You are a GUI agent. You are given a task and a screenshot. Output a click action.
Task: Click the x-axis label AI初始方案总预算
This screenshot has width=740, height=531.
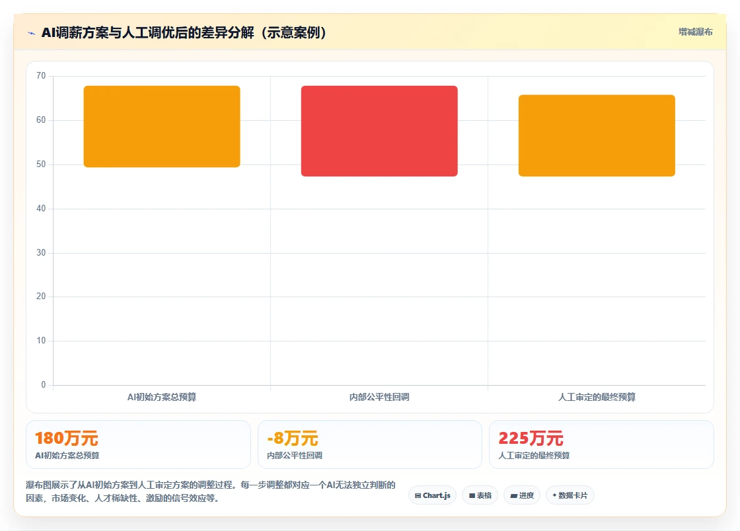162,397
